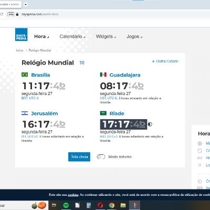Screen dimensions: 210x210
Task: Click the browser reload button
Action: [x=2, y=14]
